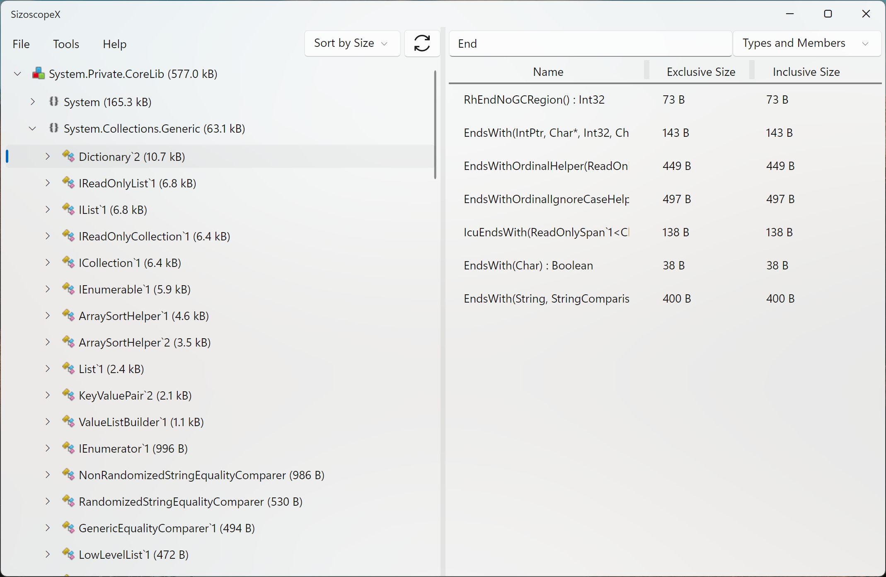The width and height of the screenshot is (886, 577).
Task: Click the RandomizedStringEqualityComparer type icon
Action: [x=68, y=502]
